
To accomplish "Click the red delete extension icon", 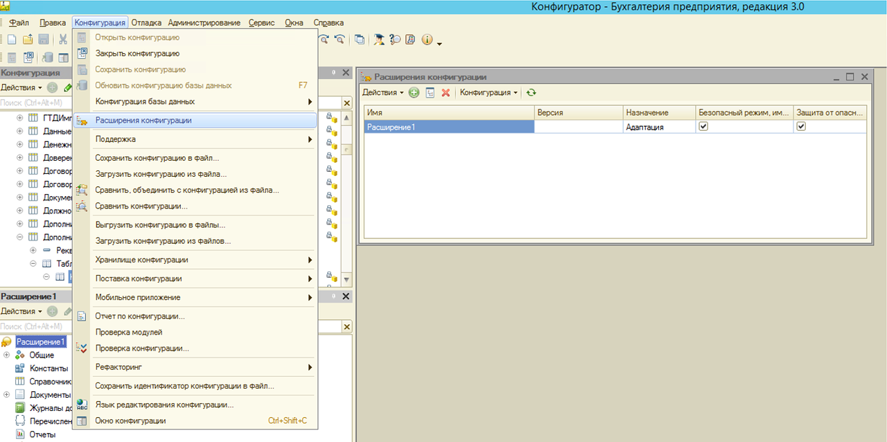I will tap(446, 93).
